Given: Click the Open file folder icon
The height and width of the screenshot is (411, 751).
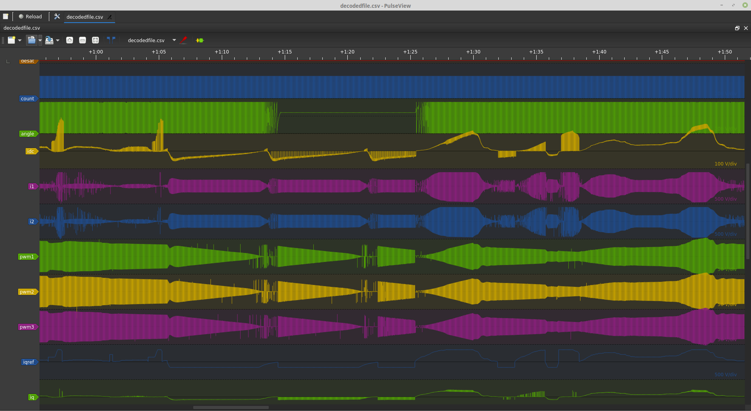Looking at the screenshot, I should pos(31,40).
